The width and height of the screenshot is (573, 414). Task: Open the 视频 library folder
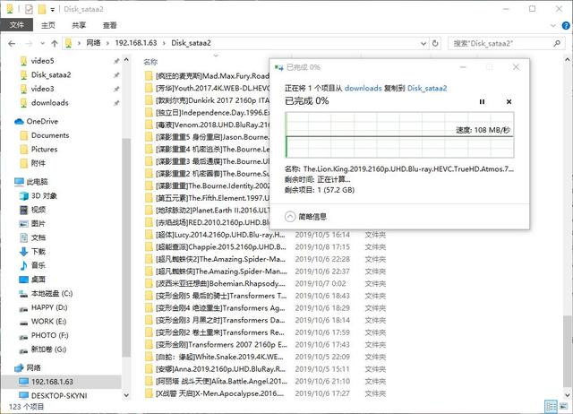click(38, 210)
